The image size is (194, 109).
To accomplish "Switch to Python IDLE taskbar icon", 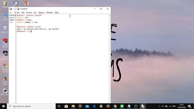I will pos(143,106).
